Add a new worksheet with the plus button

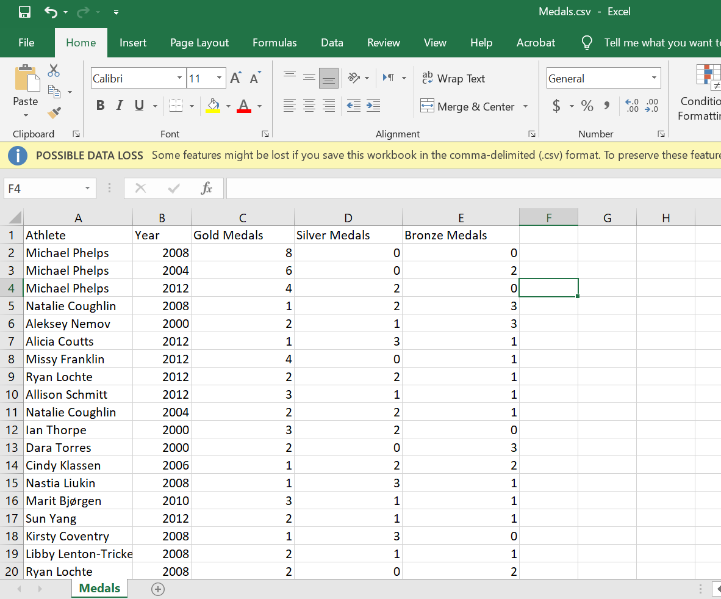coord(157,588)
